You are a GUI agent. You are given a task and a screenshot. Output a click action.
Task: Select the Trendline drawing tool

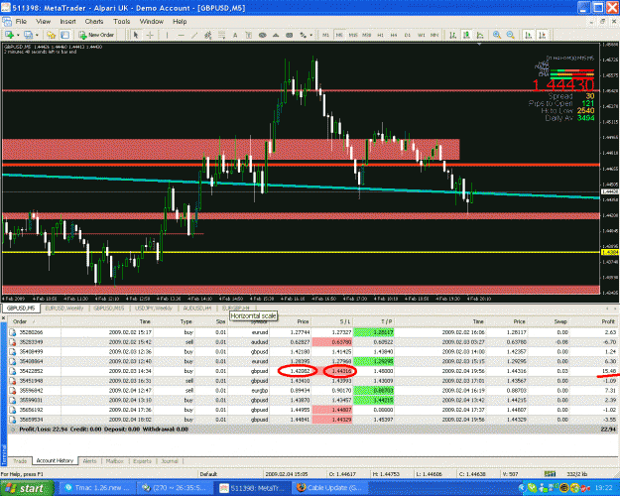coord(194,35)
